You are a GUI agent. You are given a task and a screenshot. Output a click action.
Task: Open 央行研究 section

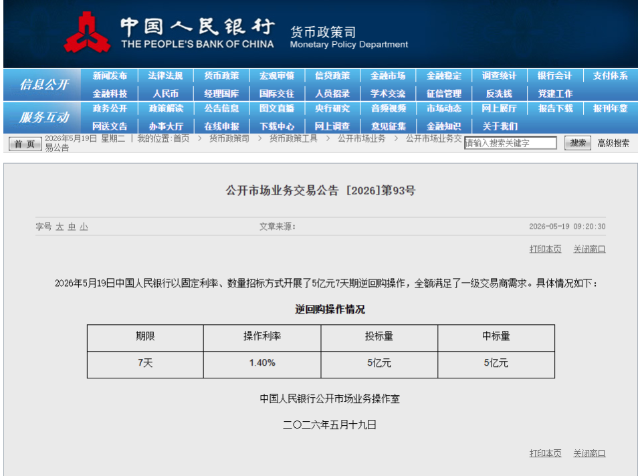tap(332, 108)
